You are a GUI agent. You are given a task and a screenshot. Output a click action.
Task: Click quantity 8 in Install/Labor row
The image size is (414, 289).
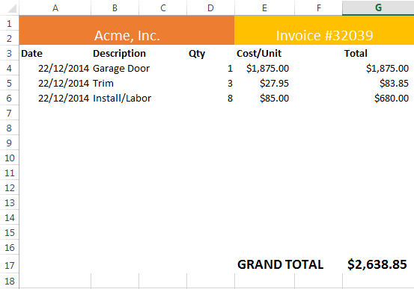(x=210, y=99)
